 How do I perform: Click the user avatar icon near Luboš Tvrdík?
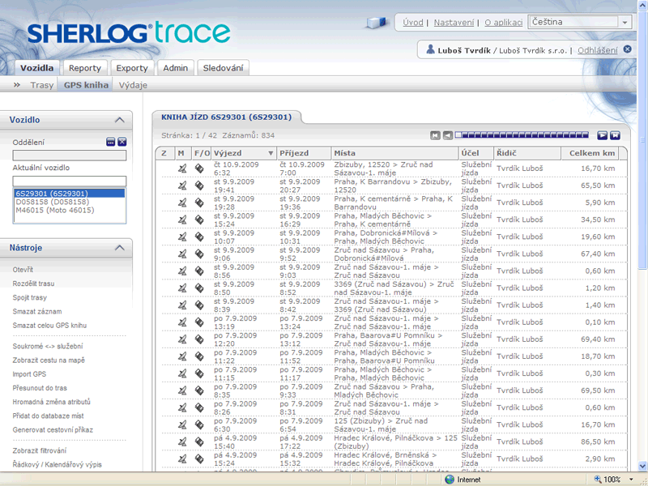[x=430, y=49]
